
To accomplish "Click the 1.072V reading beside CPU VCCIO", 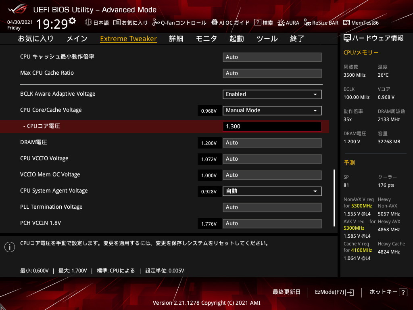I will (209, 159).
